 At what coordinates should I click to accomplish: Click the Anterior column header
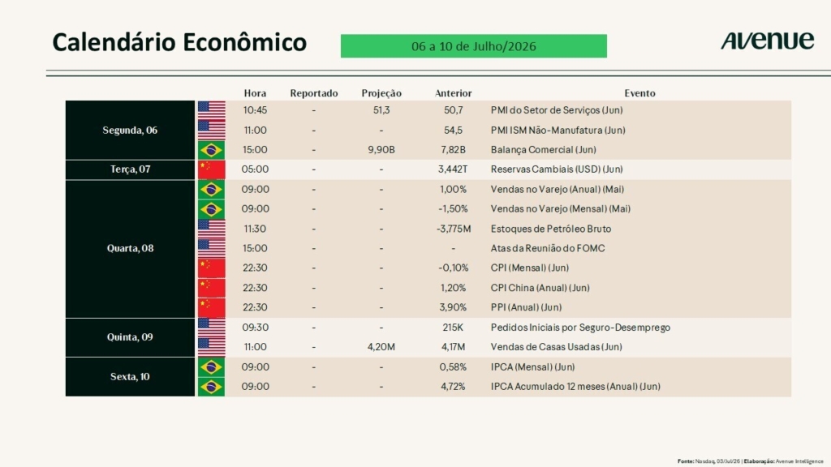tap(453, 93)
